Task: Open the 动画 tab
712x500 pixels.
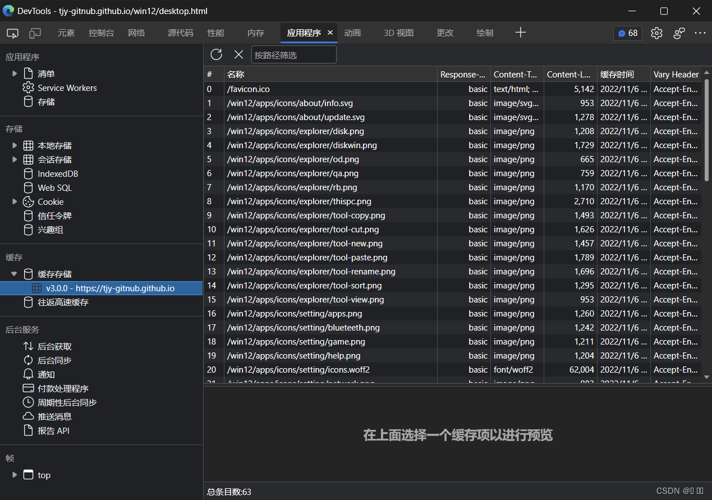Action: [352, 33]
